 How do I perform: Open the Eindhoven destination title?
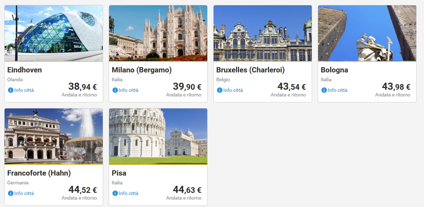coord(25,70)
